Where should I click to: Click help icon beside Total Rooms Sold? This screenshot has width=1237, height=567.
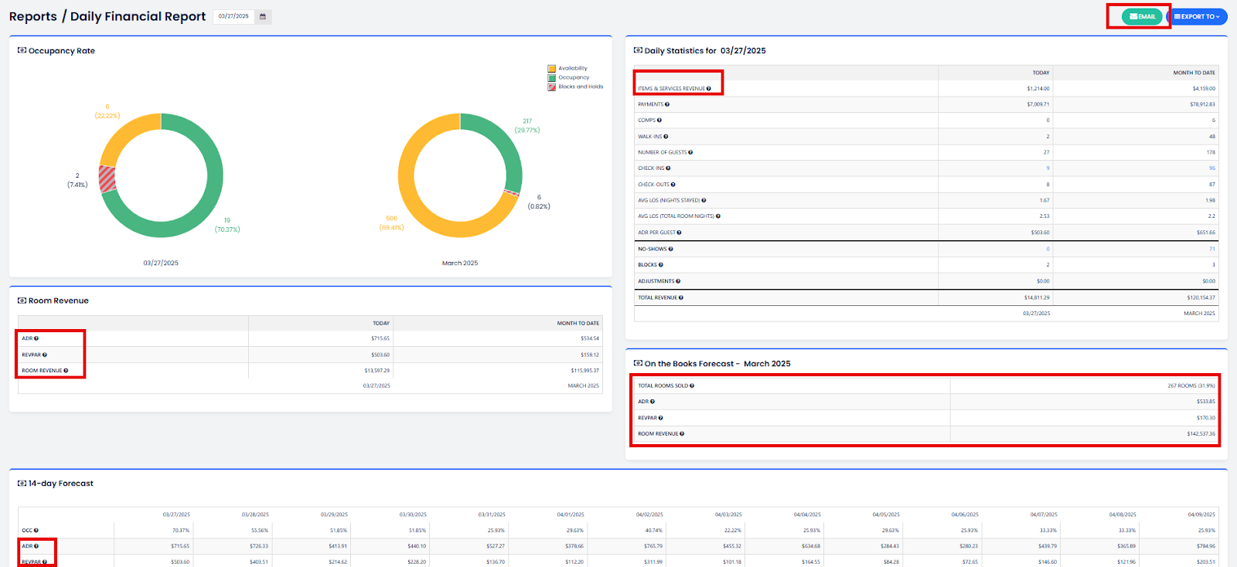pyautogui.click(x=692, y=385)
